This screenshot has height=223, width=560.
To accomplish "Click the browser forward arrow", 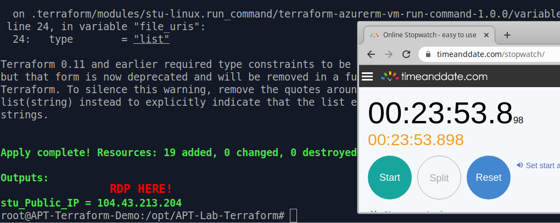I will point(389,54).
